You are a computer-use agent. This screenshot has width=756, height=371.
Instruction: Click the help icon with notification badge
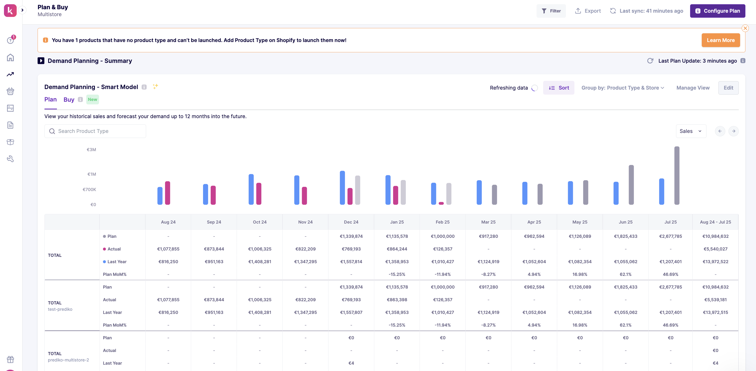click(10, 40)
